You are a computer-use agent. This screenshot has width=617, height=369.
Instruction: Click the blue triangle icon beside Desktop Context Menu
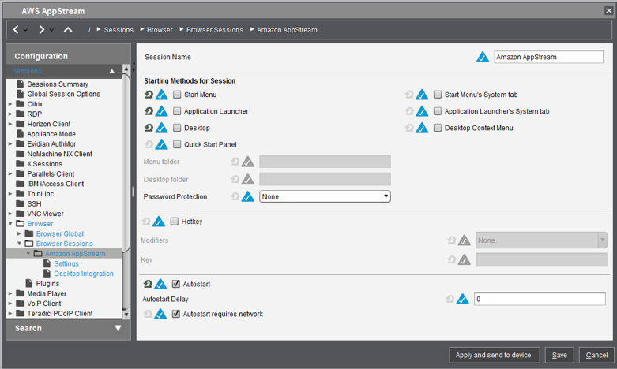point(422,128)
